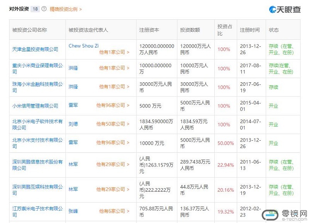Open 天津金星投资有限公司 company page

(x=35, y=49)
